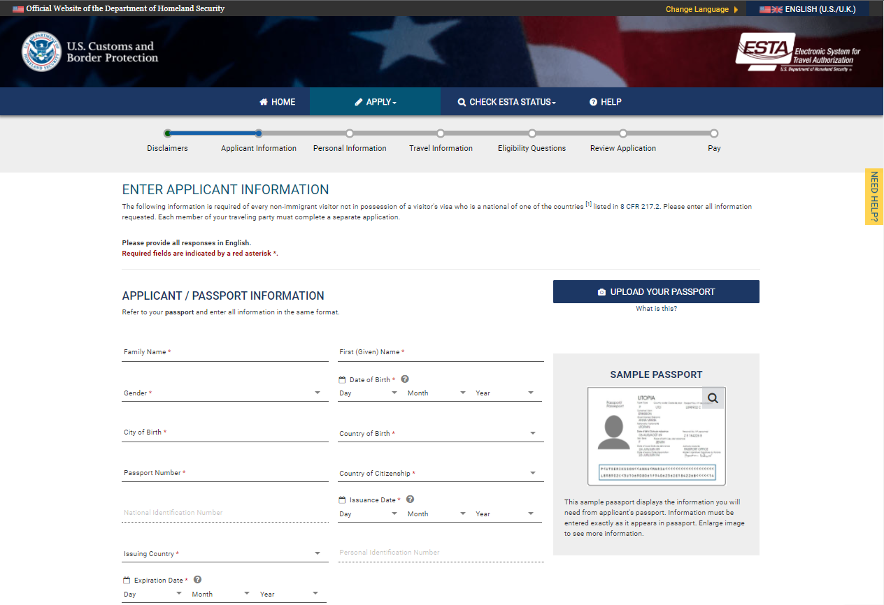Screen dimensions: 884x605
Task: Select the Date of Birth Month dropdown
Action: [x=436, y=393]
